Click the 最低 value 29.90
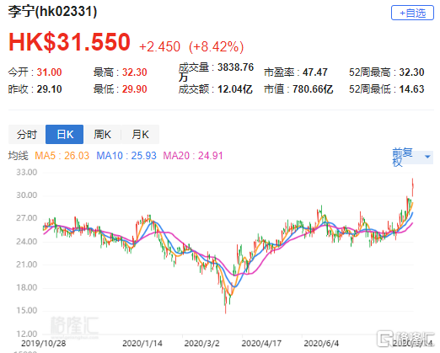Viewport: 440px width, 353px height. (135, 89)
